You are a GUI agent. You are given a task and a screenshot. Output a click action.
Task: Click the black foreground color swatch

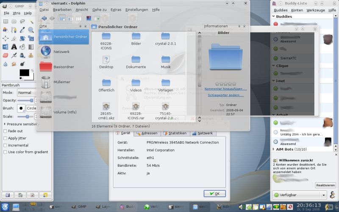24,73
